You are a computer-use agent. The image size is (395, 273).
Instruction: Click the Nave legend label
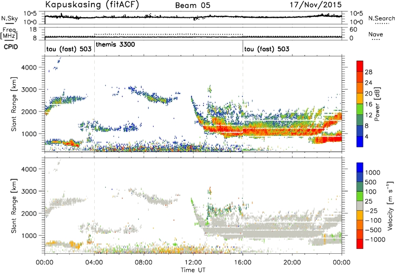pyautogui.click(x=376, y=34)
